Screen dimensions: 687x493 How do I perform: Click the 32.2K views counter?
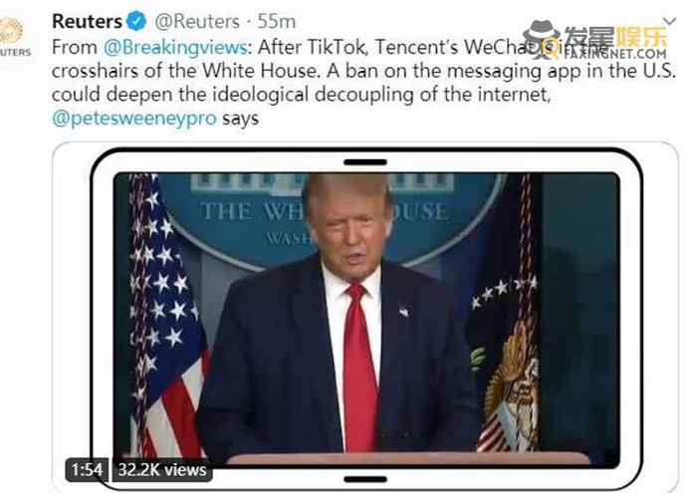coord(162,470)
